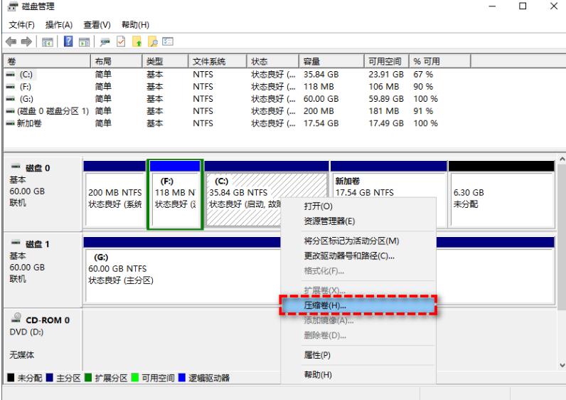The image size is (566, 400).
Task: Sort by the 类型 column header
Action: [x=166, y=61]
